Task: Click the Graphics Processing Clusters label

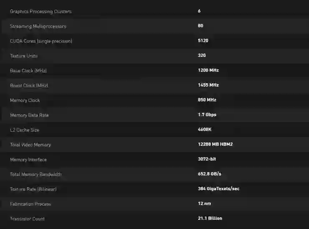Action: coord(41,12)
